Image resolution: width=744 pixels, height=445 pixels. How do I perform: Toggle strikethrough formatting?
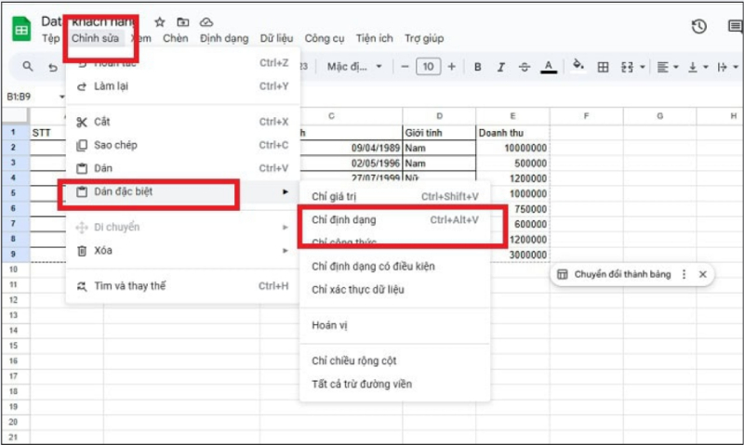(x=525, y=67)
